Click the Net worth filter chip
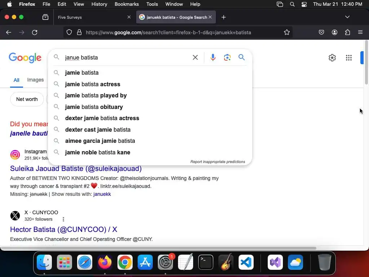The width and height of the screenshot is (369, 277). tap(27, 99)
